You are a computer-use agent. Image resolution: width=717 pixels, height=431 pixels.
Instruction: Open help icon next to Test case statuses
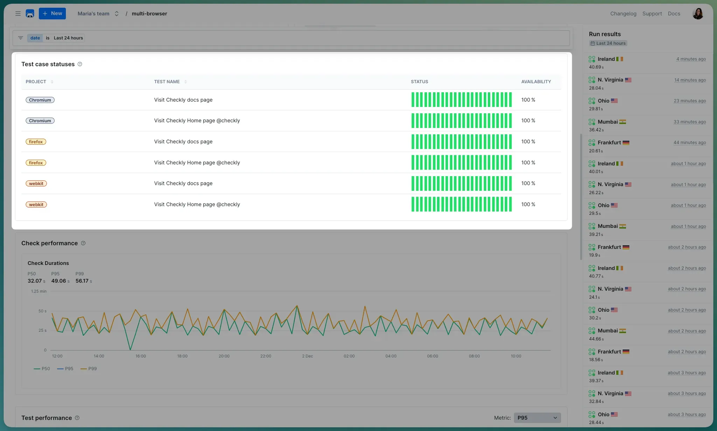click(x=80, y=64)
